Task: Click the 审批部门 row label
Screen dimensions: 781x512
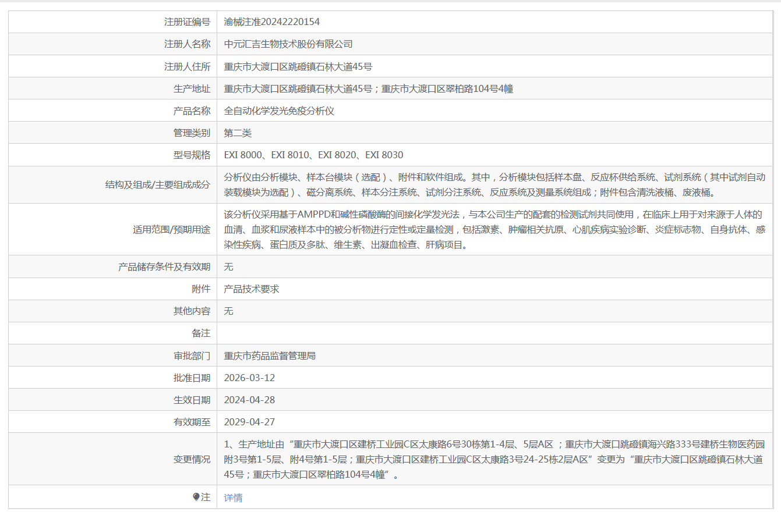Action: click(192, 355)
